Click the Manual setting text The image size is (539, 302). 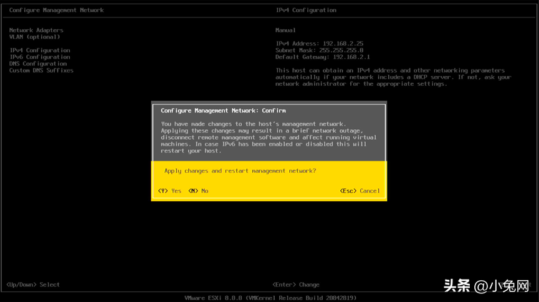pyautogui.click(x=285, y=30)
